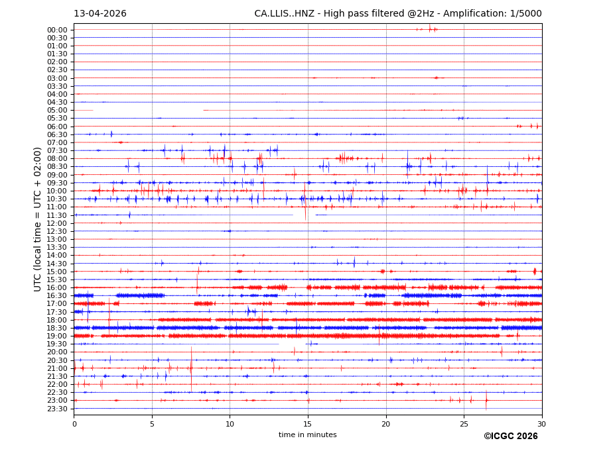
Task: Click the x-axis tick label 5
Action: 152,424
